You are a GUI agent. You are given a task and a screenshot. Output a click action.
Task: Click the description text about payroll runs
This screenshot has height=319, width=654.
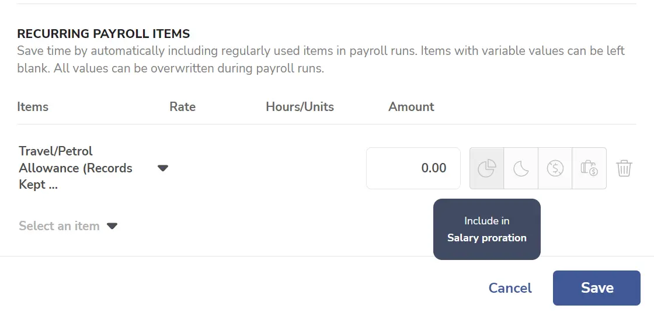pyautogui.click(x=321, y=59)
